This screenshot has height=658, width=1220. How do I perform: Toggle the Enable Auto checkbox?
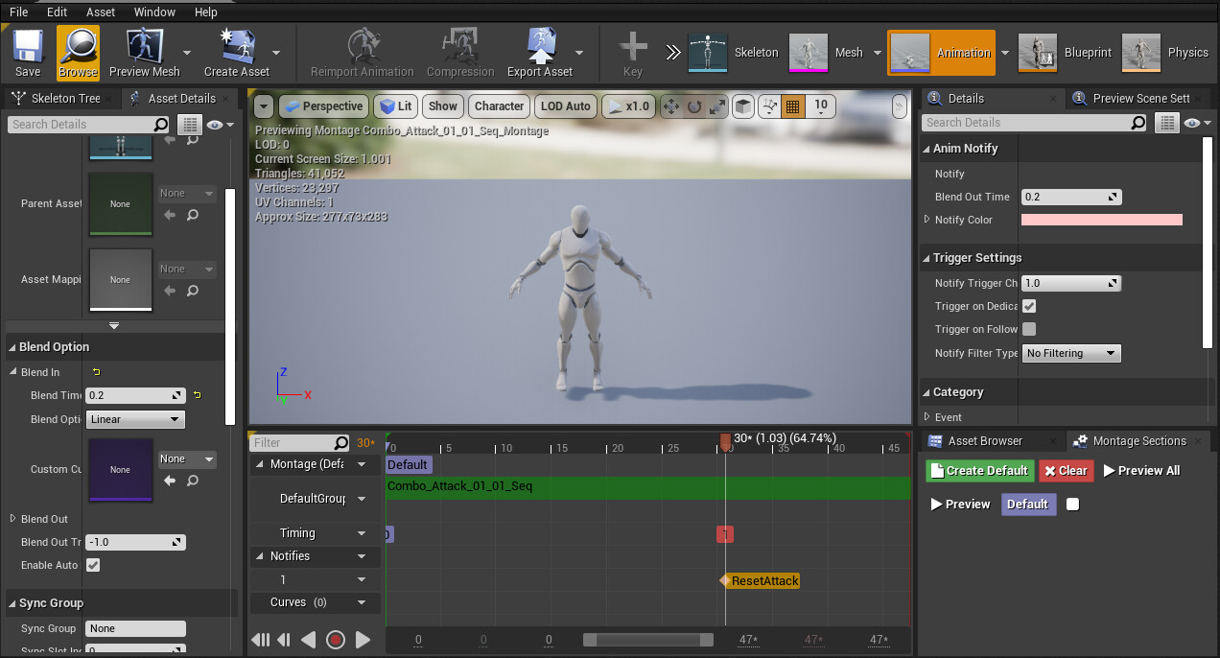coord(93,565)
